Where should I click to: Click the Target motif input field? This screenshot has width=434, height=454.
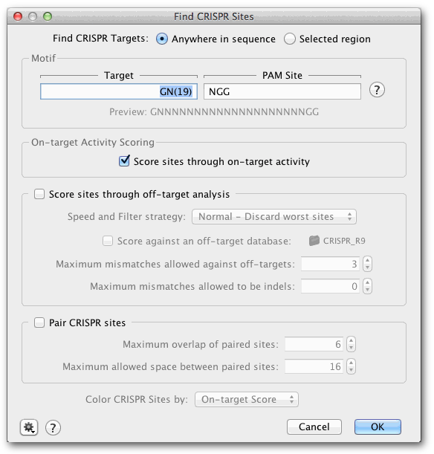tap(119, 91)
